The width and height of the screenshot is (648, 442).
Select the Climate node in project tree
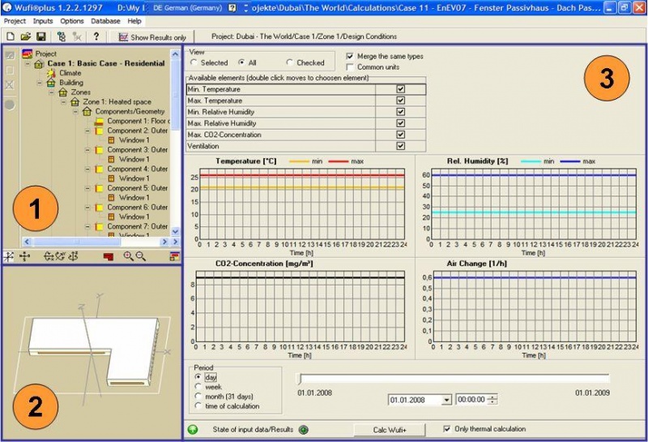tap(70, 73)
